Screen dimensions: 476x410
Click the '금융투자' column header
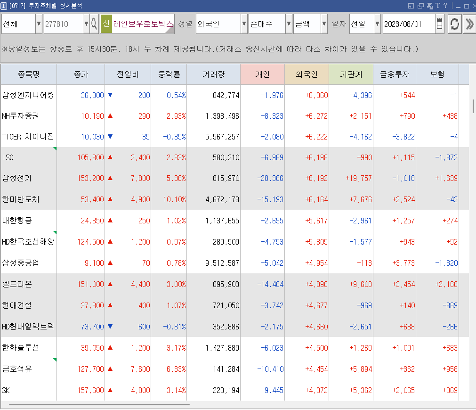(395, 74)
